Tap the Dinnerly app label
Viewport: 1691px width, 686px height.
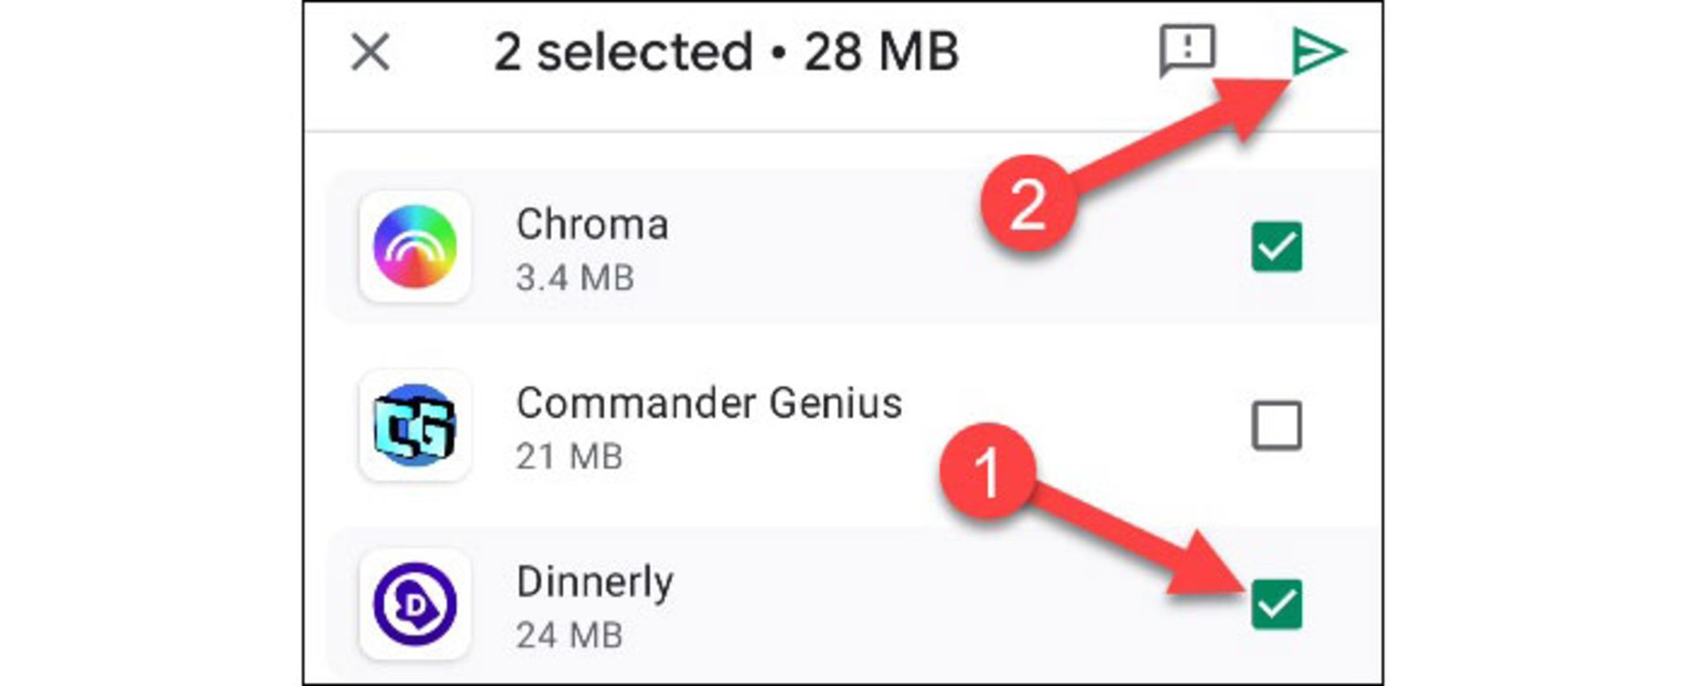[x=594, y=579]
